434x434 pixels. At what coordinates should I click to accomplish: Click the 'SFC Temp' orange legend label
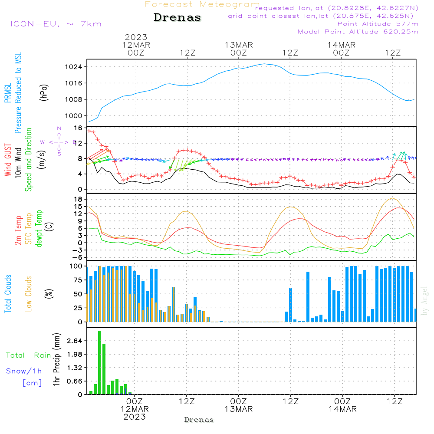tap(29, 229)
